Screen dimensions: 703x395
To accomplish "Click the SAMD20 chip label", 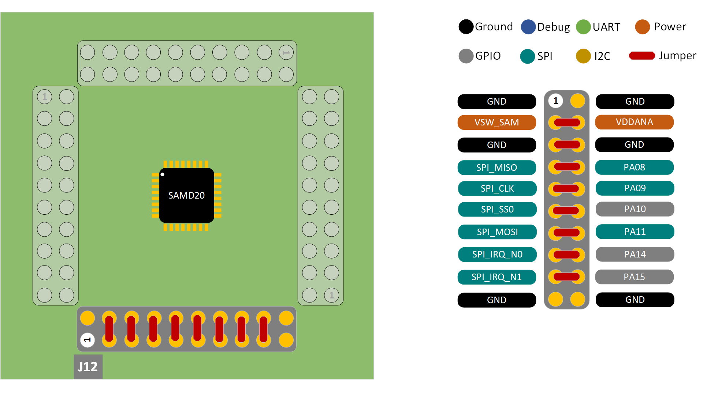I will click(186, 195).
